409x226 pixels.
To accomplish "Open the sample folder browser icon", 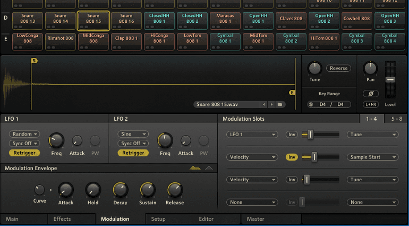I will coord(280,105).
